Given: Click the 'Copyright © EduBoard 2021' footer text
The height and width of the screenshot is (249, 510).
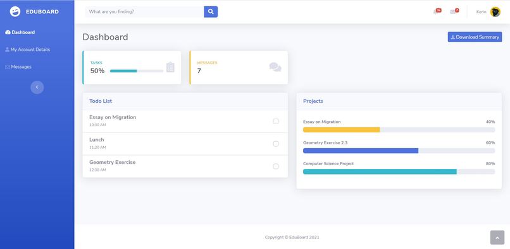Looking at the screenshot, I should click(292, 237).
